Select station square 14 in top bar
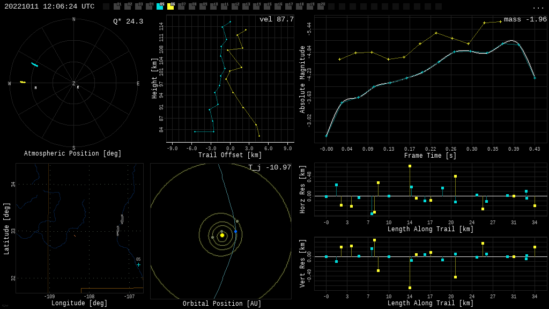Viewport: 549px width, 309px height. pos(256,6)
